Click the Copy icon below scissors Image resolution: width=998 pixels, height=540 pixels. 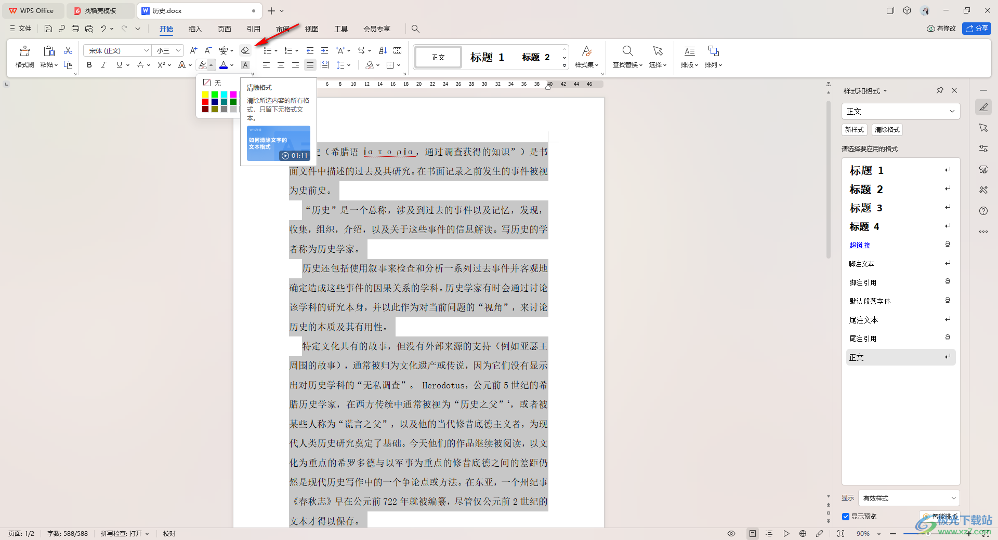click(x=68, y=64)
